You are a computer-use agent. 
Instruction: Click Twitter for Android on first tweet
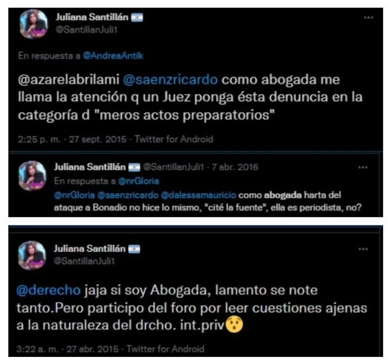174,139
